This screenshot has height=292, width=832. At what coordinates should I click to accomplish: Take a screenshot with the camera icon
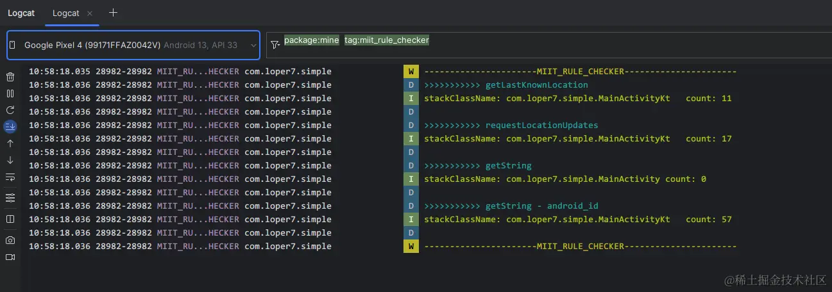tap(10, 240)
